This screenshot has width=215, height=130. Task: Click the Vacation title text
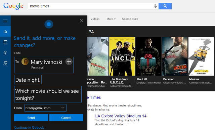tap(169, 79)
